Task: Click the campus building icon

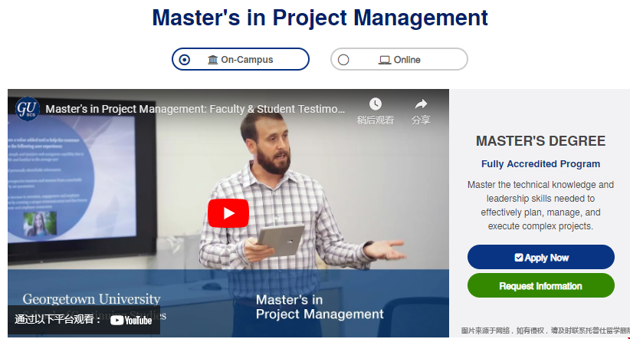Action: point(213,60)
